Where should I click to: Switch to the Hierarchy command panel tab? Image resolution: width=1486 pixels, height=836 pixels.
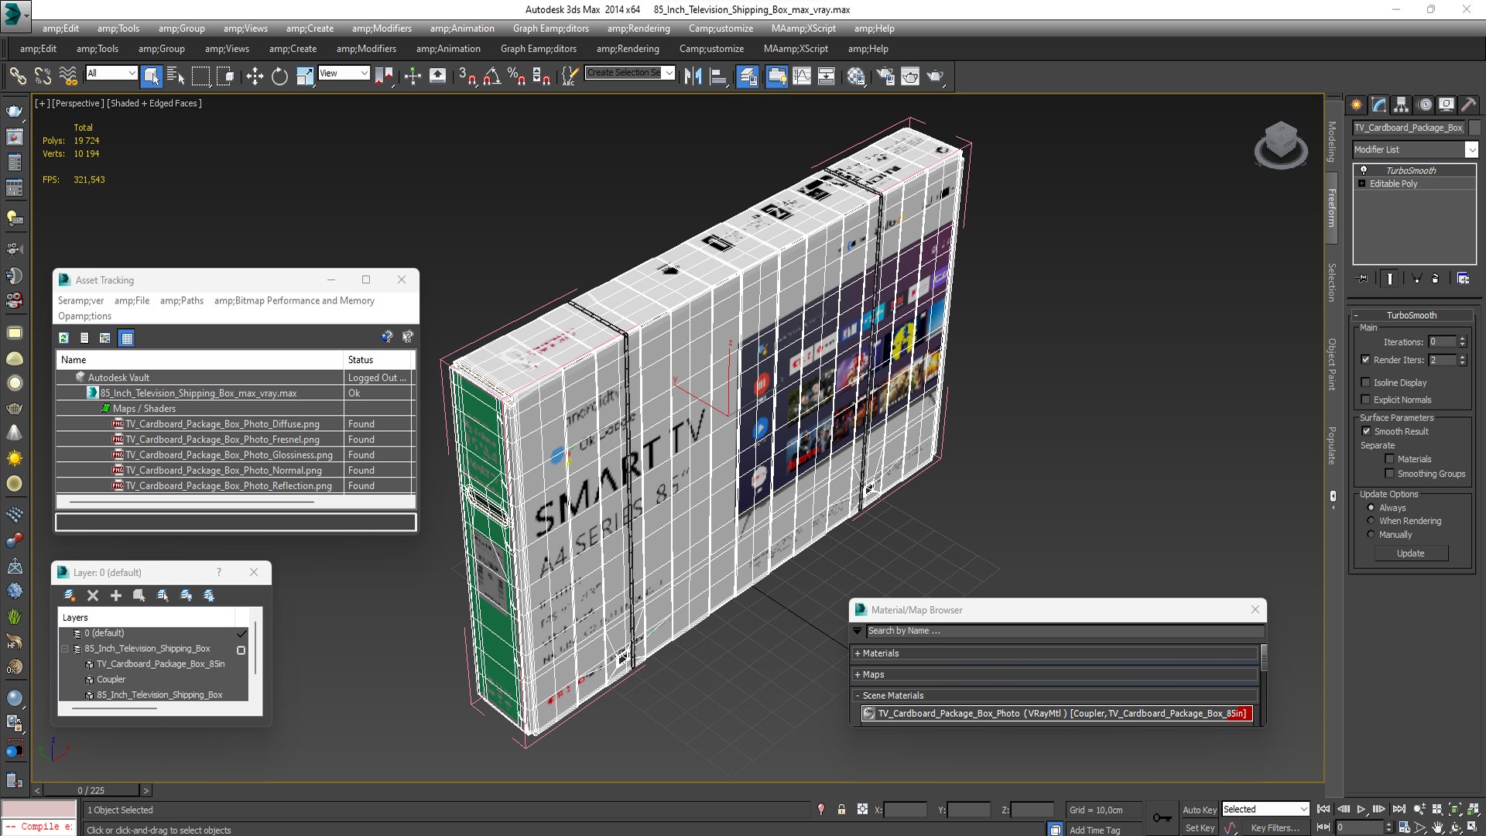pyautogui.click(x=1402, y=104)
